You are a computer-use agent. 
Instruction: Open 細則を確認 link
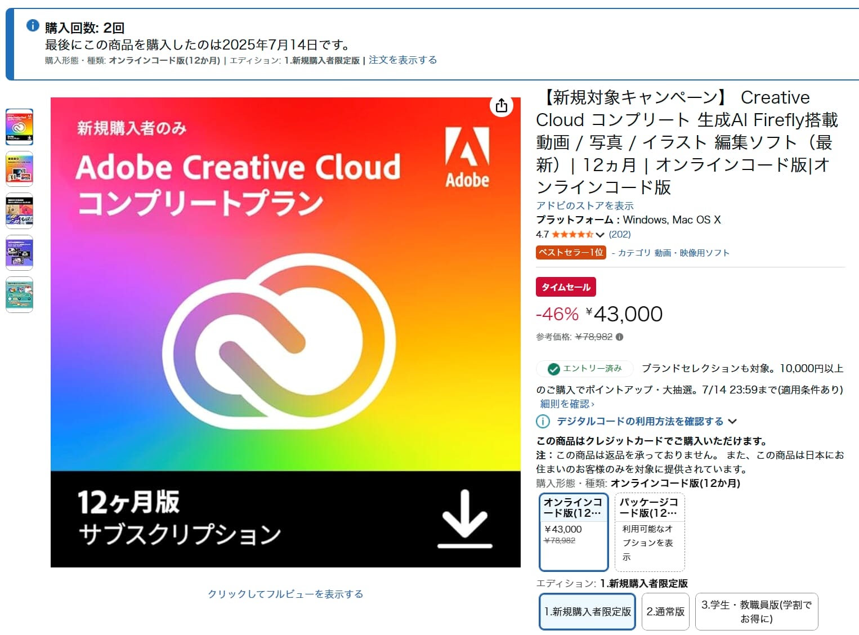pyautogui.click(x=567, y=404)
